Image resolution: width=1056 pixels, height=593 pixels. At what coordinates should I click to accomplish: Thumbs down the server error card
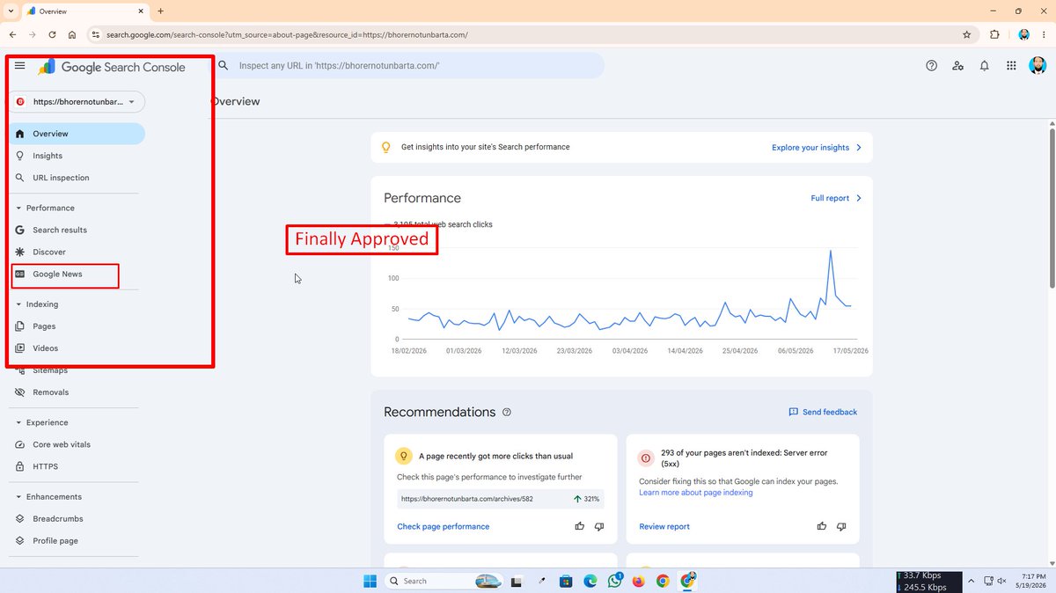click(841, 527)
